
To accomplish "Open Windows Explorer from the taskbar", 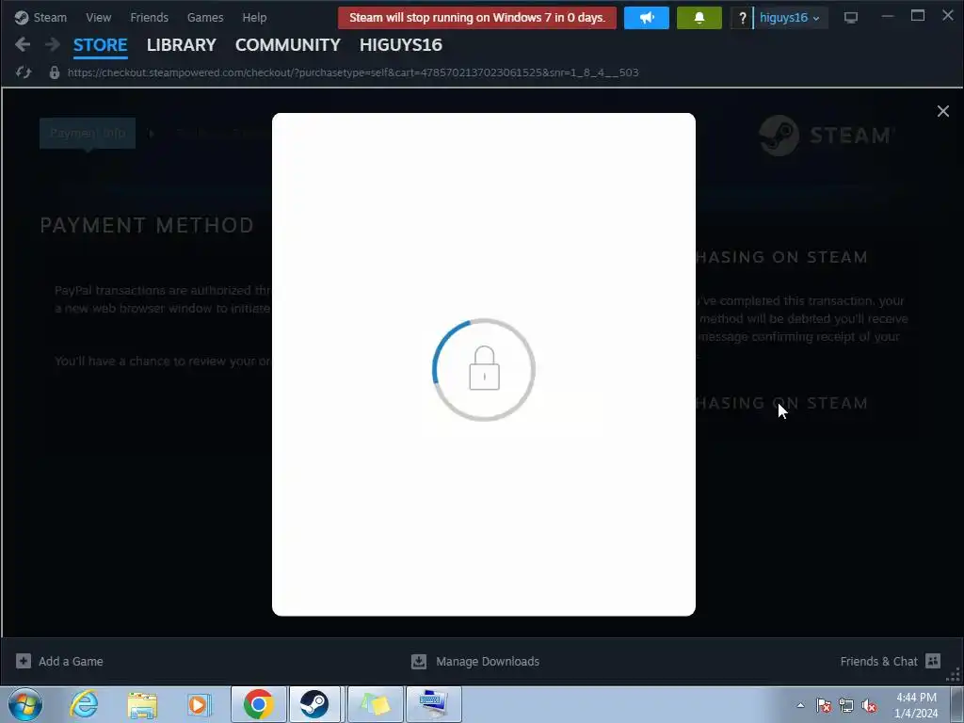I will [x=142, y=704].
